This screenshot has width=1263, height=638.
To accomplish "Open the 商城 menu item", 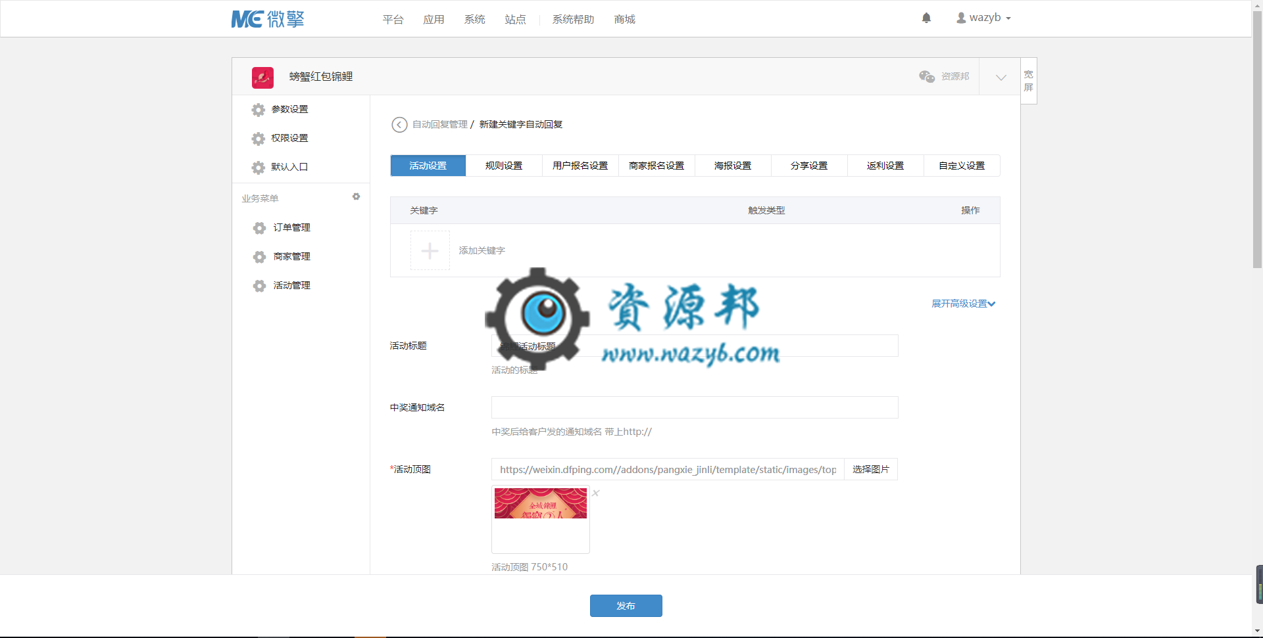I will [x=624, y=20].
